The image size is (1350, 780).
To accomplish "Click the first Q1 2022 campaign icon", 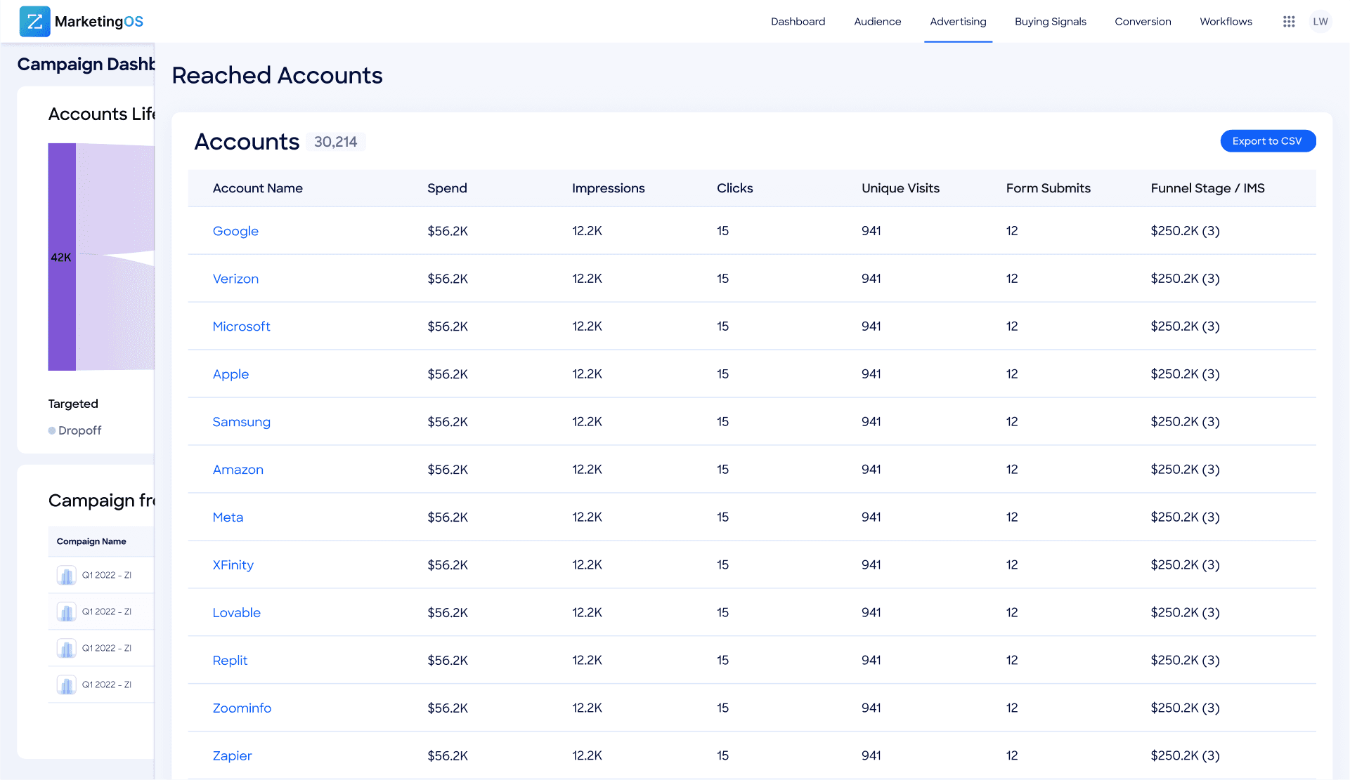I will click(67, 576).
